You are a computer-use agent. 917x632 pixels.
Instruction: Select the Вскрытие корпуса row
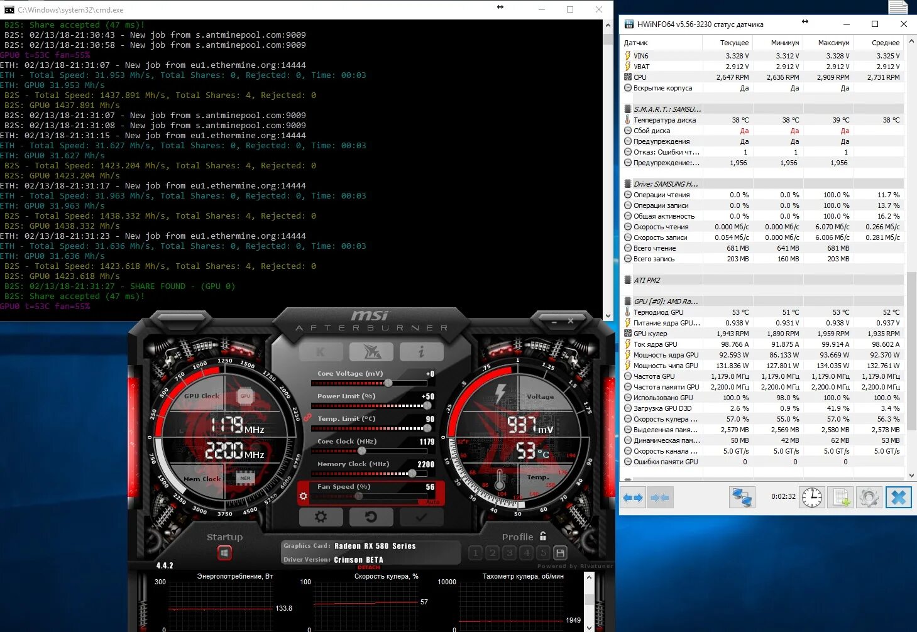coord(762,88)
